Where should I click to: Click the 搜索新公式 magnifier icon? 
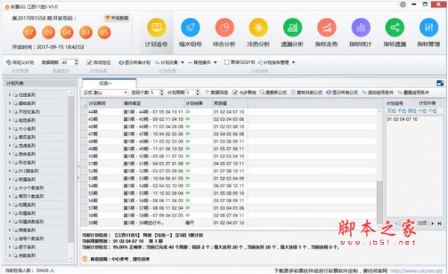[262, 93]
